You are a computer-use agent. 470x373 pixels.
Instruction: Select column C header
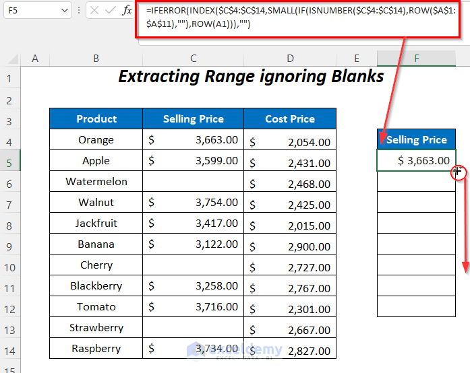[x=194, y=59]
